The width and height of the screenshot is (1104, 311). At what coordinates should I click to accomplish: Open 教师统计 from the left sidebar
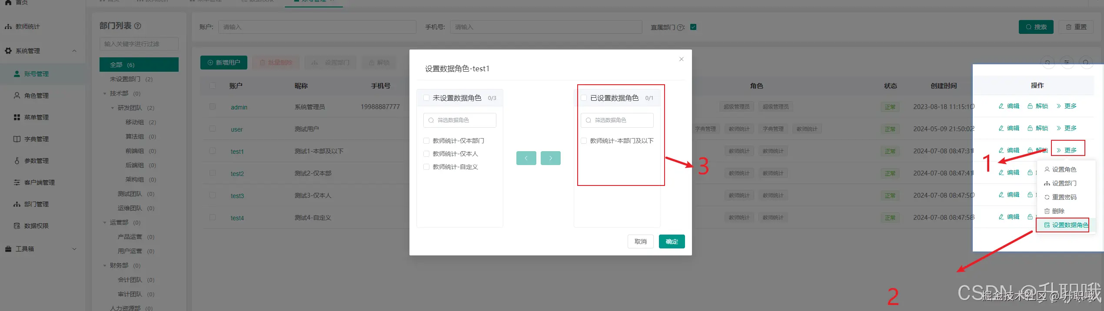click(x=27, y=27)
